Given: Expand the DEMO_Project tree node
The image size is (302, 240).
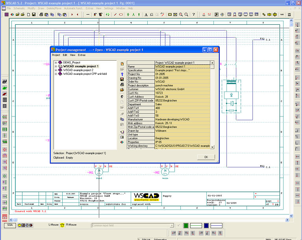Looking at the screenshot, I should tap(56, 63).
